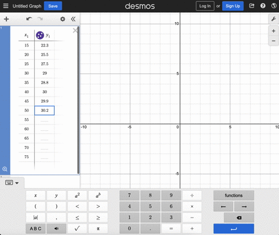Open the functions menu

(x=234, y=195)
